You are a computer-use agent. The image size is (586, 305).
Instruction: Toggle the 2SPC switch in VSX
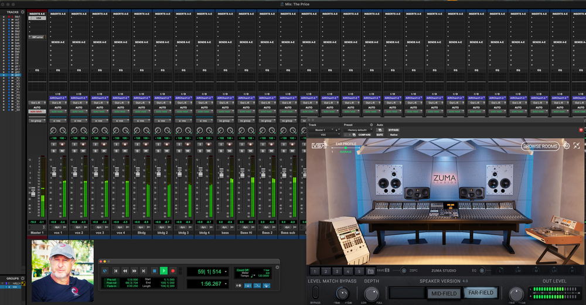404,270
